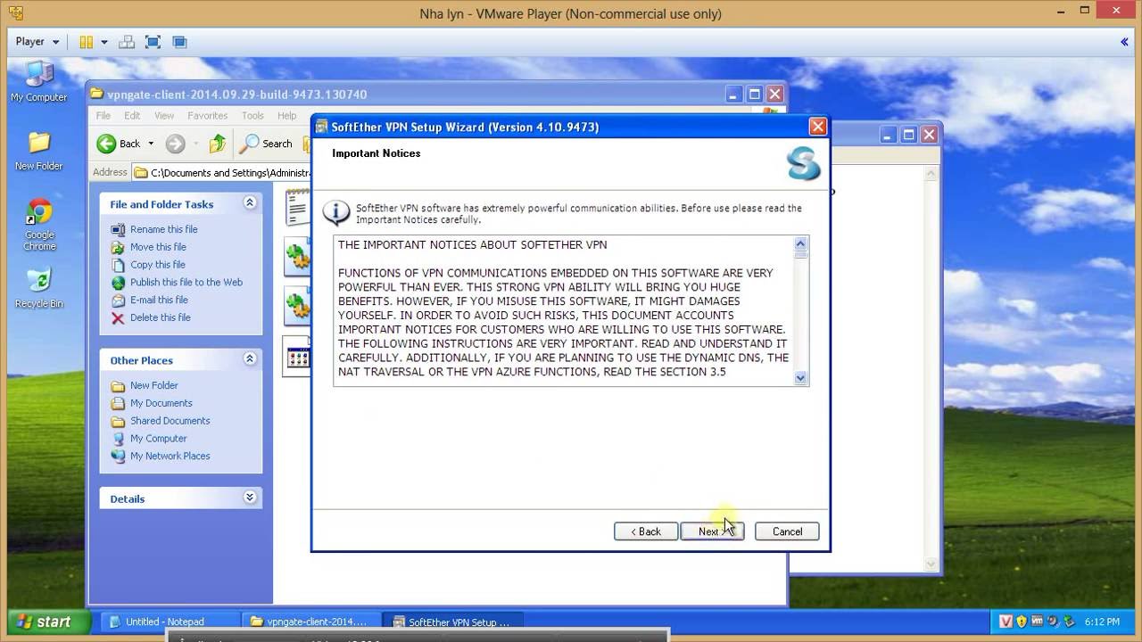Open the power options dropdown arrow
This screenshot has width=1142, height=642.
pyautogui.click(x=104, y=42)
